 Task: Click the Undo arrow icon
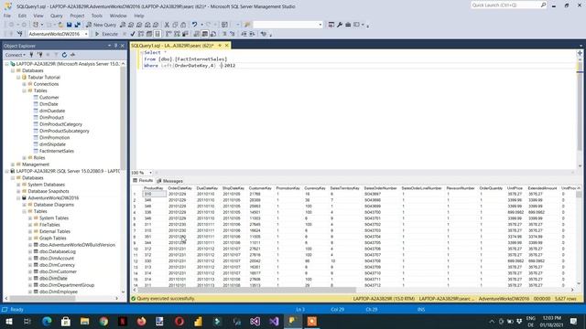coord(194,25)
